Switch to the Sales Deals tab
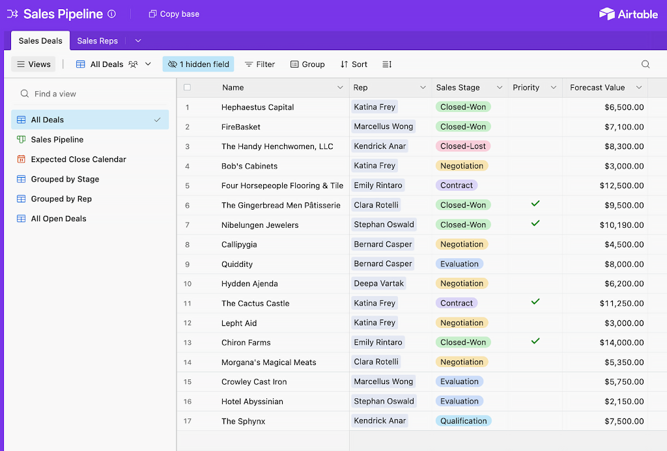Image resolution: width=667 pixels, height=451 pixels. [x=40, y=41]
